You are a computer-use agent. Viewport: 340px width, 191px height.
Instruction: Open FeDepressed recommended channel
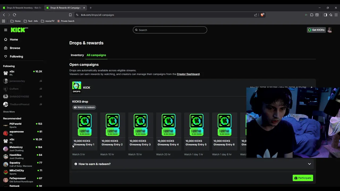[x=23, y=180]
